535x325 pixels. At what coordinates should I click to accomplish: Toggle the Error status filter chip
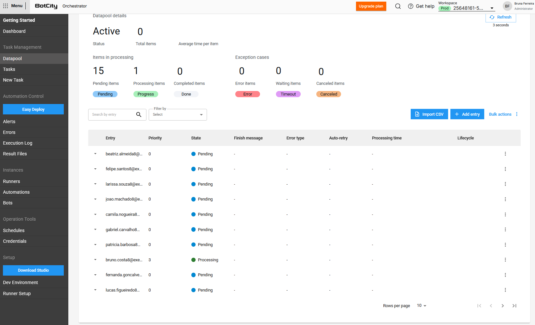pos(247,94)
